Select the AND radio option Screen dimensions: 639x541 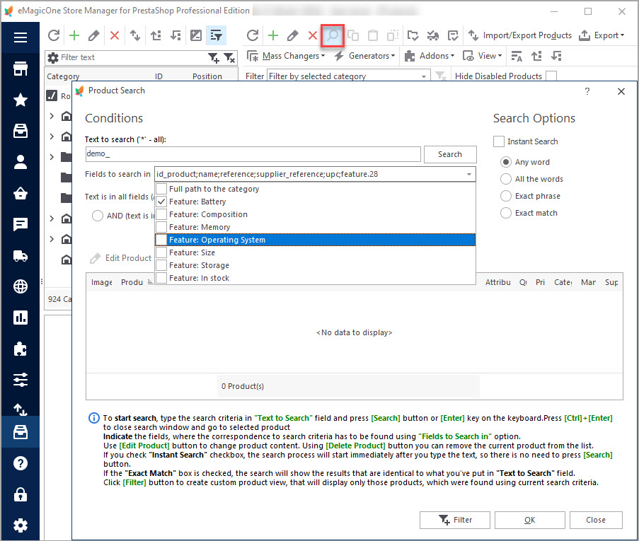[98, 216]
